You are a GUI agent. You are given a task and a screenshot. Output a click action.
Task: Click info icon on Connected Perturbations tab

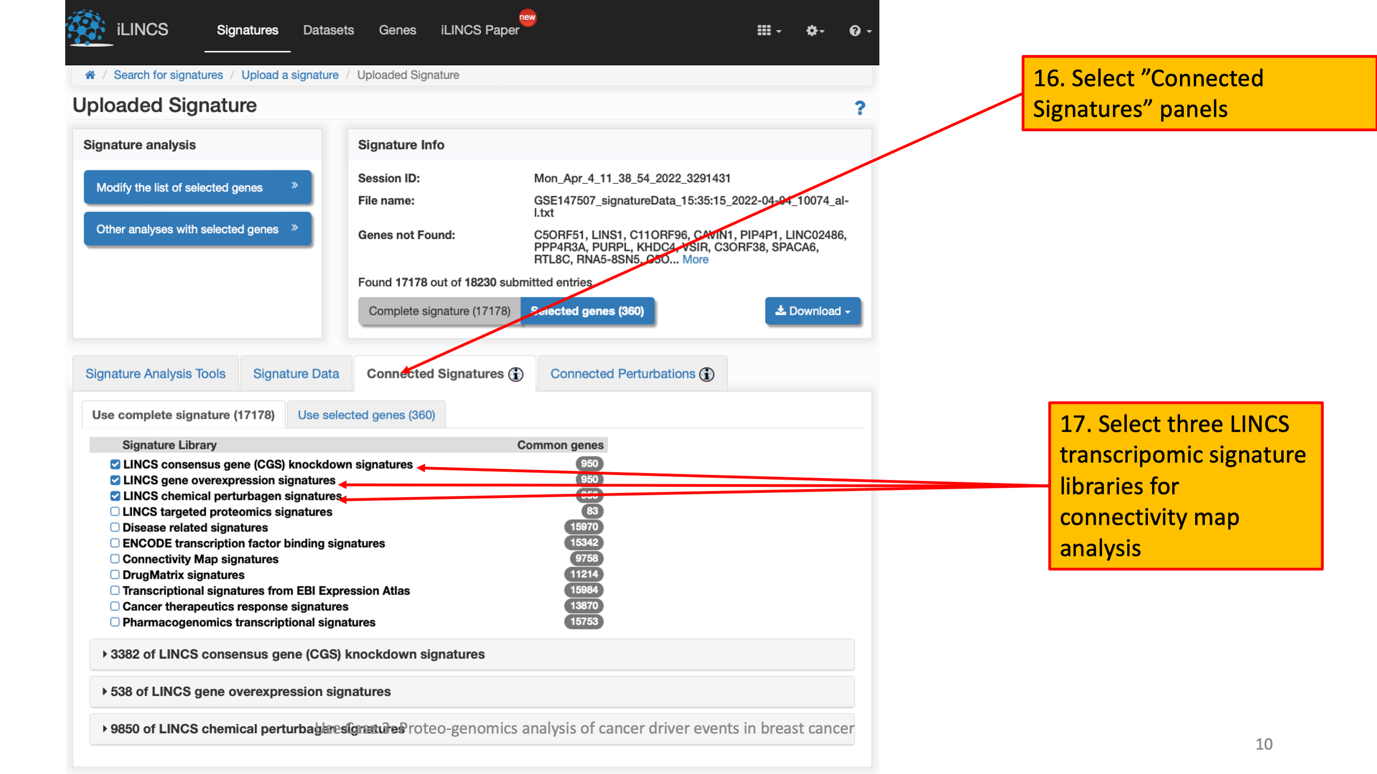[707, 374]
